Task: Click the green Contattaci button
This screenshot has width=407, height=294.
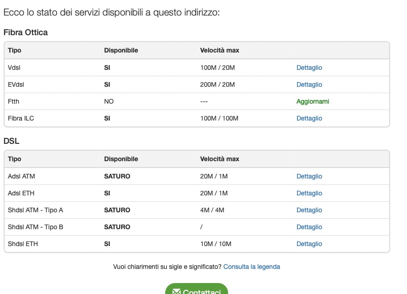Action: tap(197, 289)
